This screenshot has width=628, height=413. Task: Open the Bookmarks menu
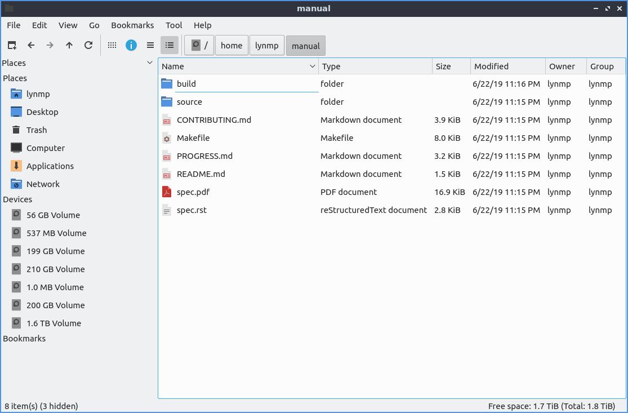click(x=132, y=25)
